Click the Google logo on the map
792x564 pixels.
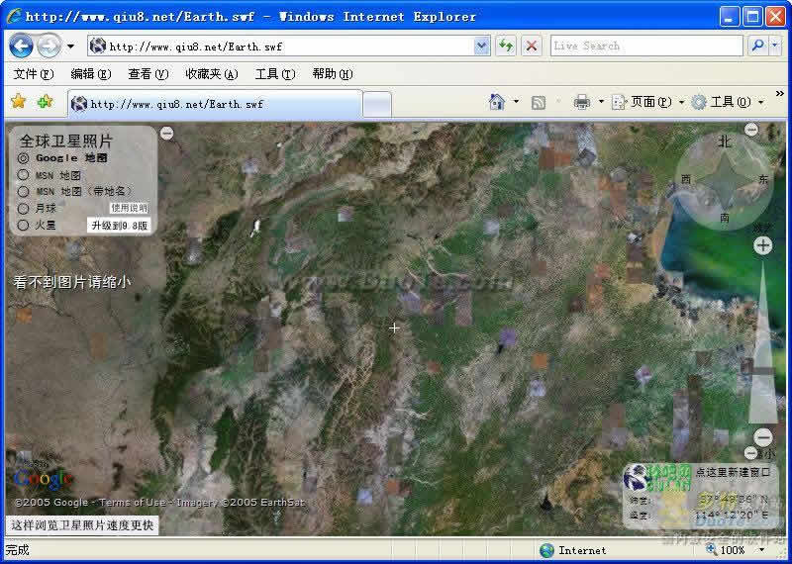coord(43,478)
